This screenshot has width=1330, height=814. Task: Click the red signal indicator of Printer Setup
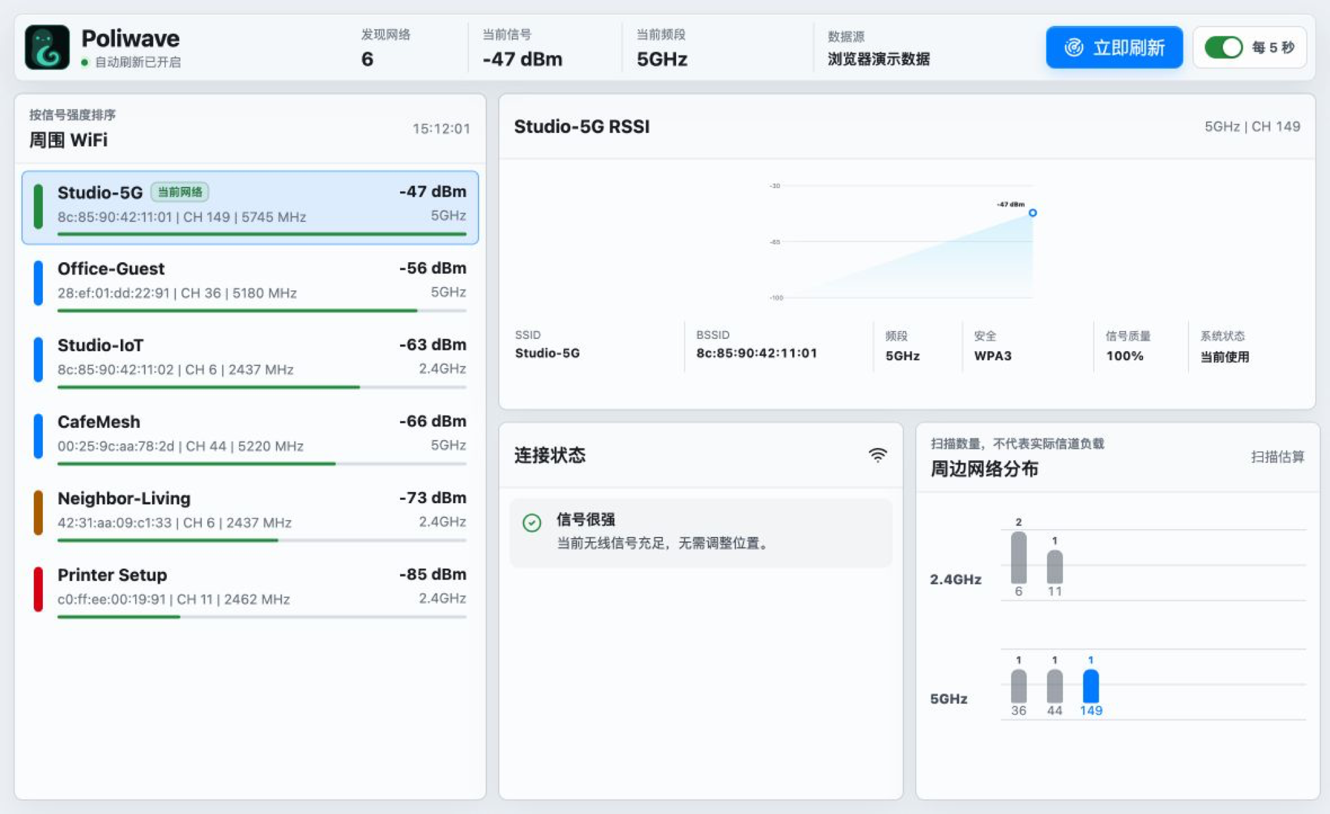[x=38, y=589]
